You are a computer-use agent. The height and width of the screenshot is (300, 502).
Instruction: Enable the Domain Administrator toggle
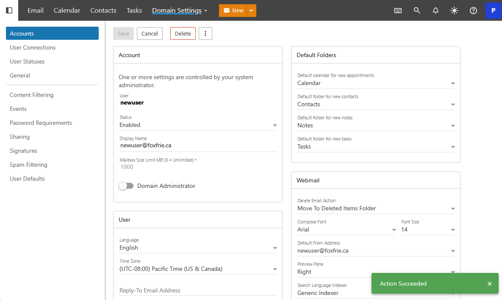point(126,186)
